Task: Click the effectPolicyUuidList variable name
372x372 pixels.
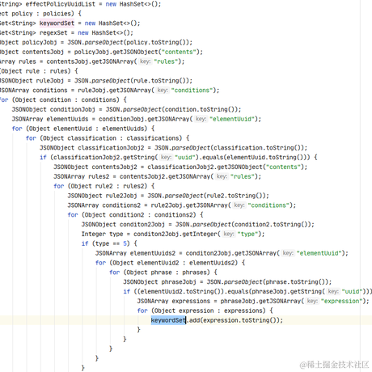Action: click(61, 4)
